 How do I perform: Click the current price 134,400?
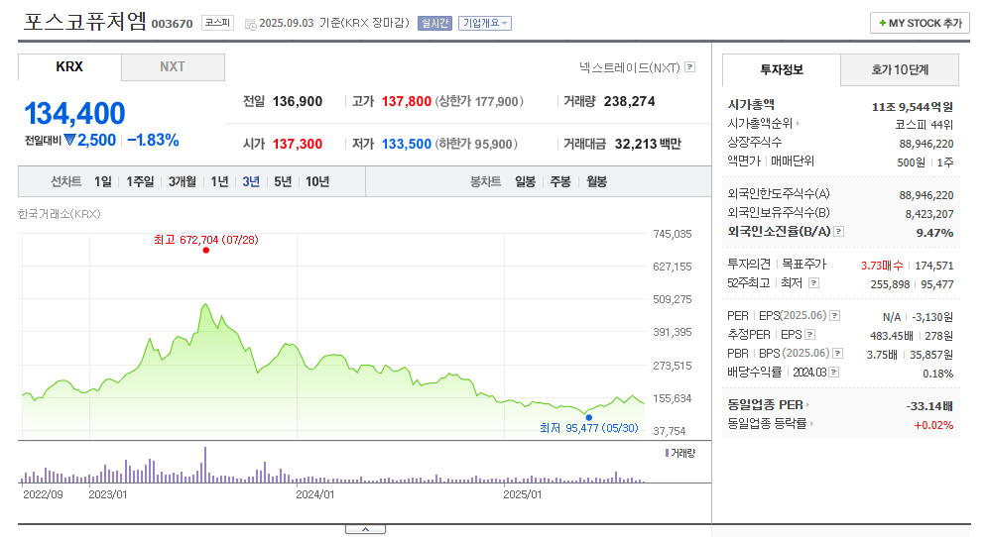click(x=74, y=114)
